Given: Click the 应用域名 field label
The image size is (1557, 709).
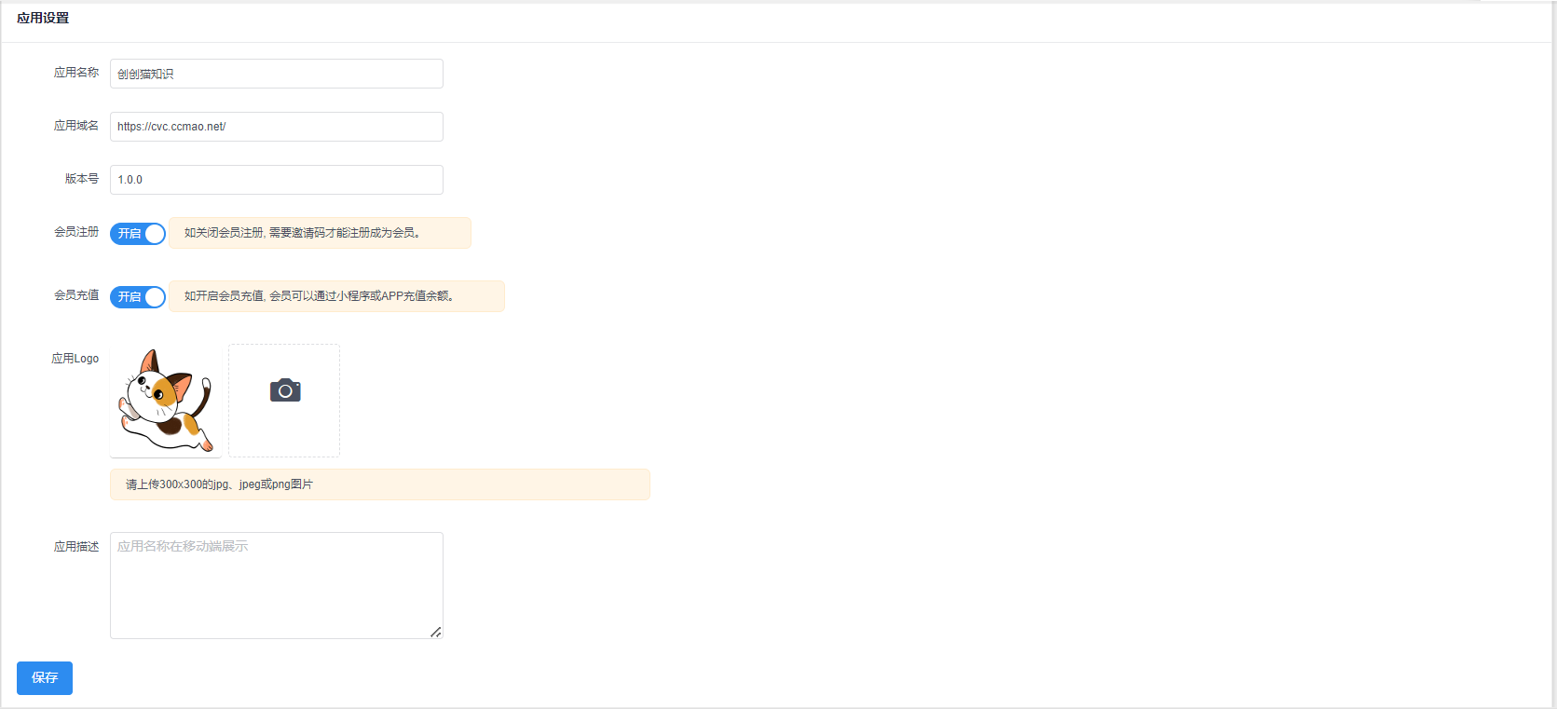Looking at the screenshot, I should pyautogui.click(x=76, y=126).
